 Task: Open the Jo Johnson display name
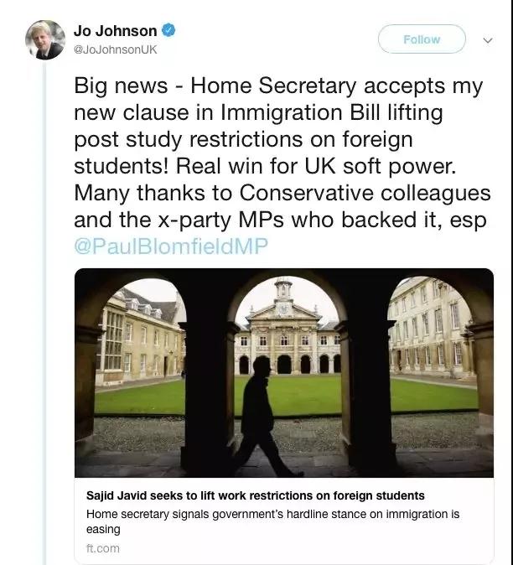[x=115, y=31]
